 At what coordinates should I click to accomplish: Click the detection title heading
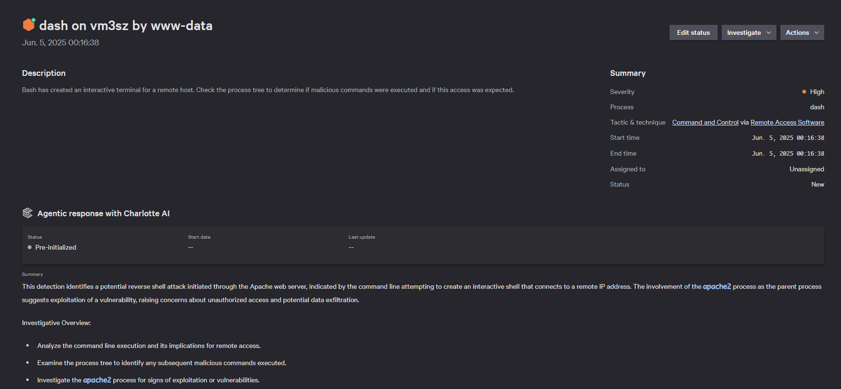click(x=126, y=25)
